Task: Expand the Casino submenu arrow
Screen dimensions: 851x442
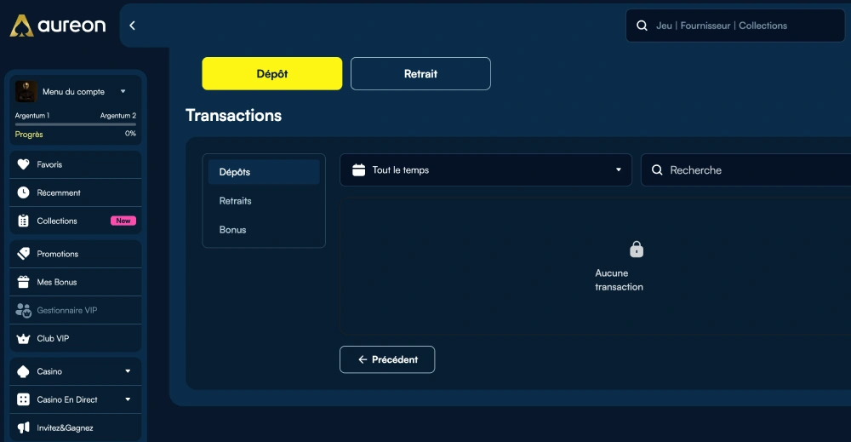Action: 129,371
